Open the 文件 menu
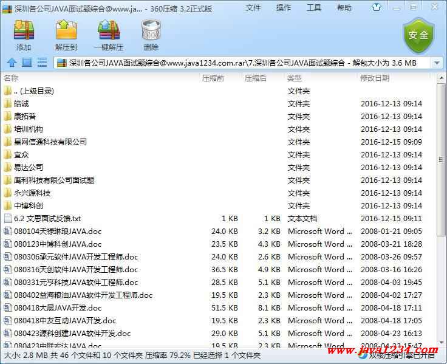This screenshot has width=447, height=364. 253,8
